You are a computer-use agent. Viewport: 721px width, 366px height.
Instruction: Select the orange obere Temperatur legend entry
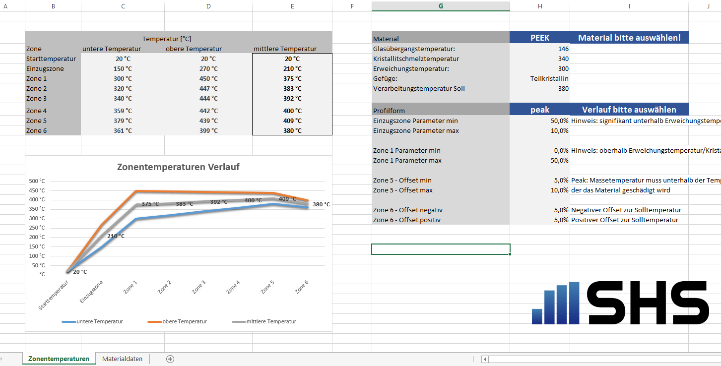pos(177,322)
